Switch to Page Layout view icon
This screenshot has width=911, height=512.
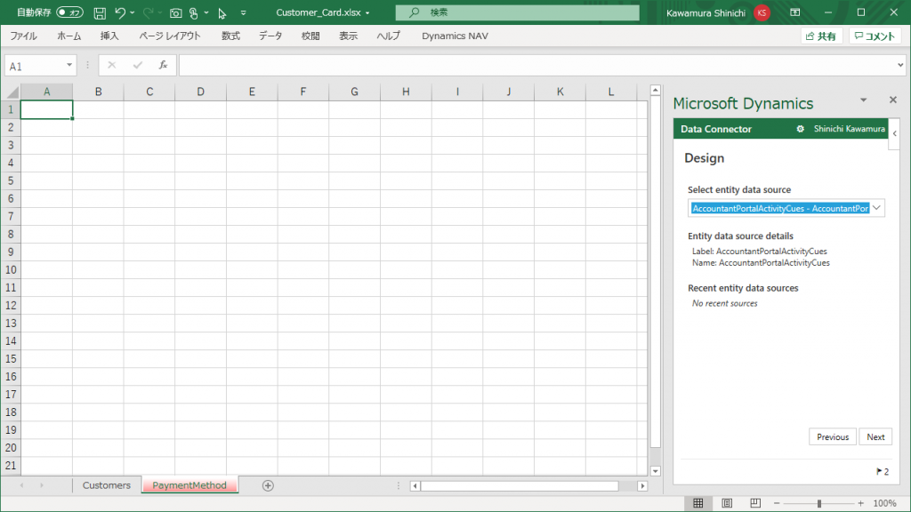pyautogui.click(x=727, y=503)
